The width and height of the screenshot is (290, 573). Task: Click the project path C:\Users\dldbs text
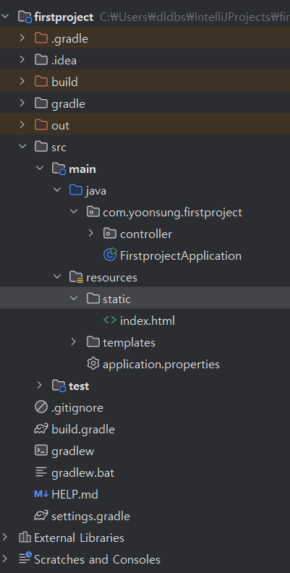[x=195, y=17]
